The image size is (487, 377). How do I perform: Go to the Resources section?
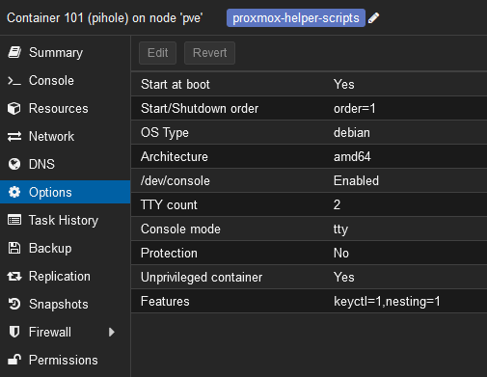[x=65, y=108]
